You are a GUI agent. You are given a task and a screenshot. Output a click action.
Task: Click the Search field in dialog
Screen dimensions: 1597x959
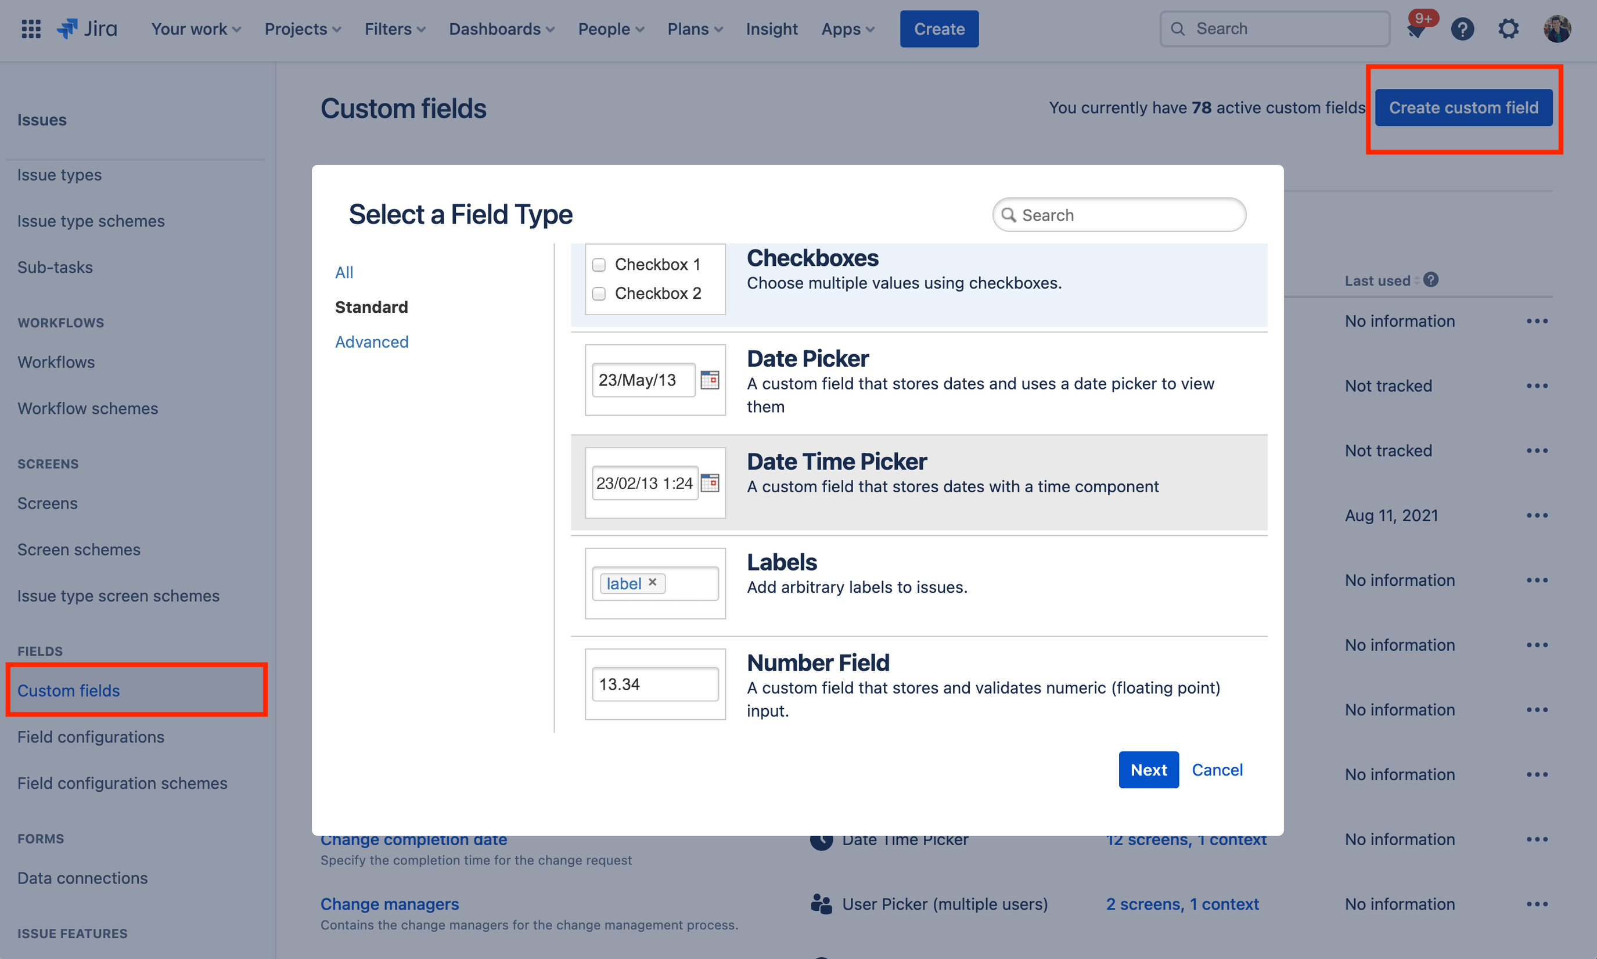coord(1119,214)
